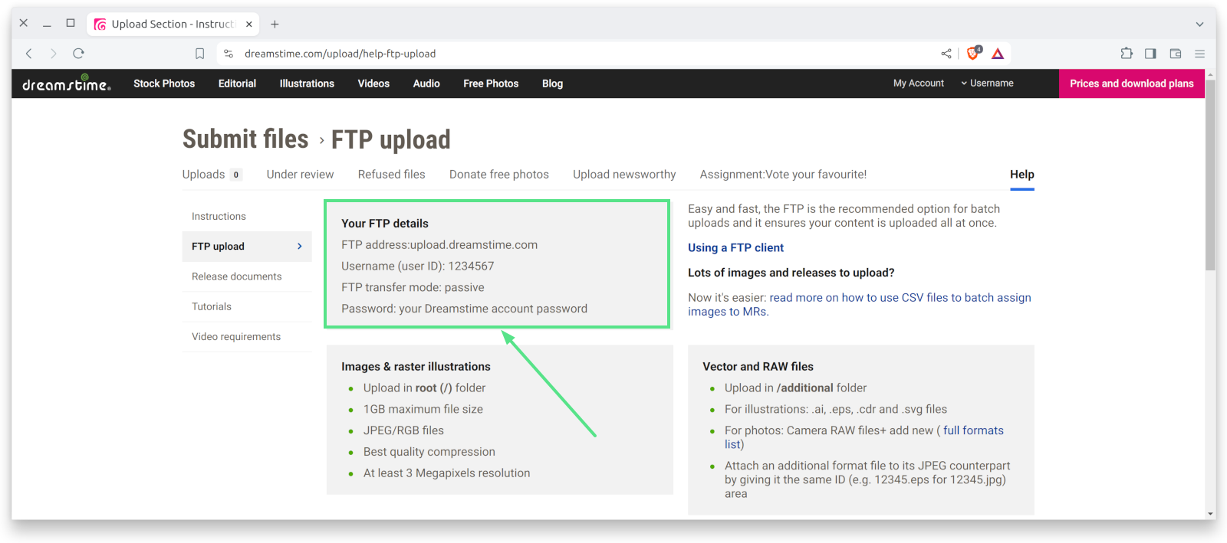1227x543 pixels.
Task: Switch to Under review tab
Action: 300,175
